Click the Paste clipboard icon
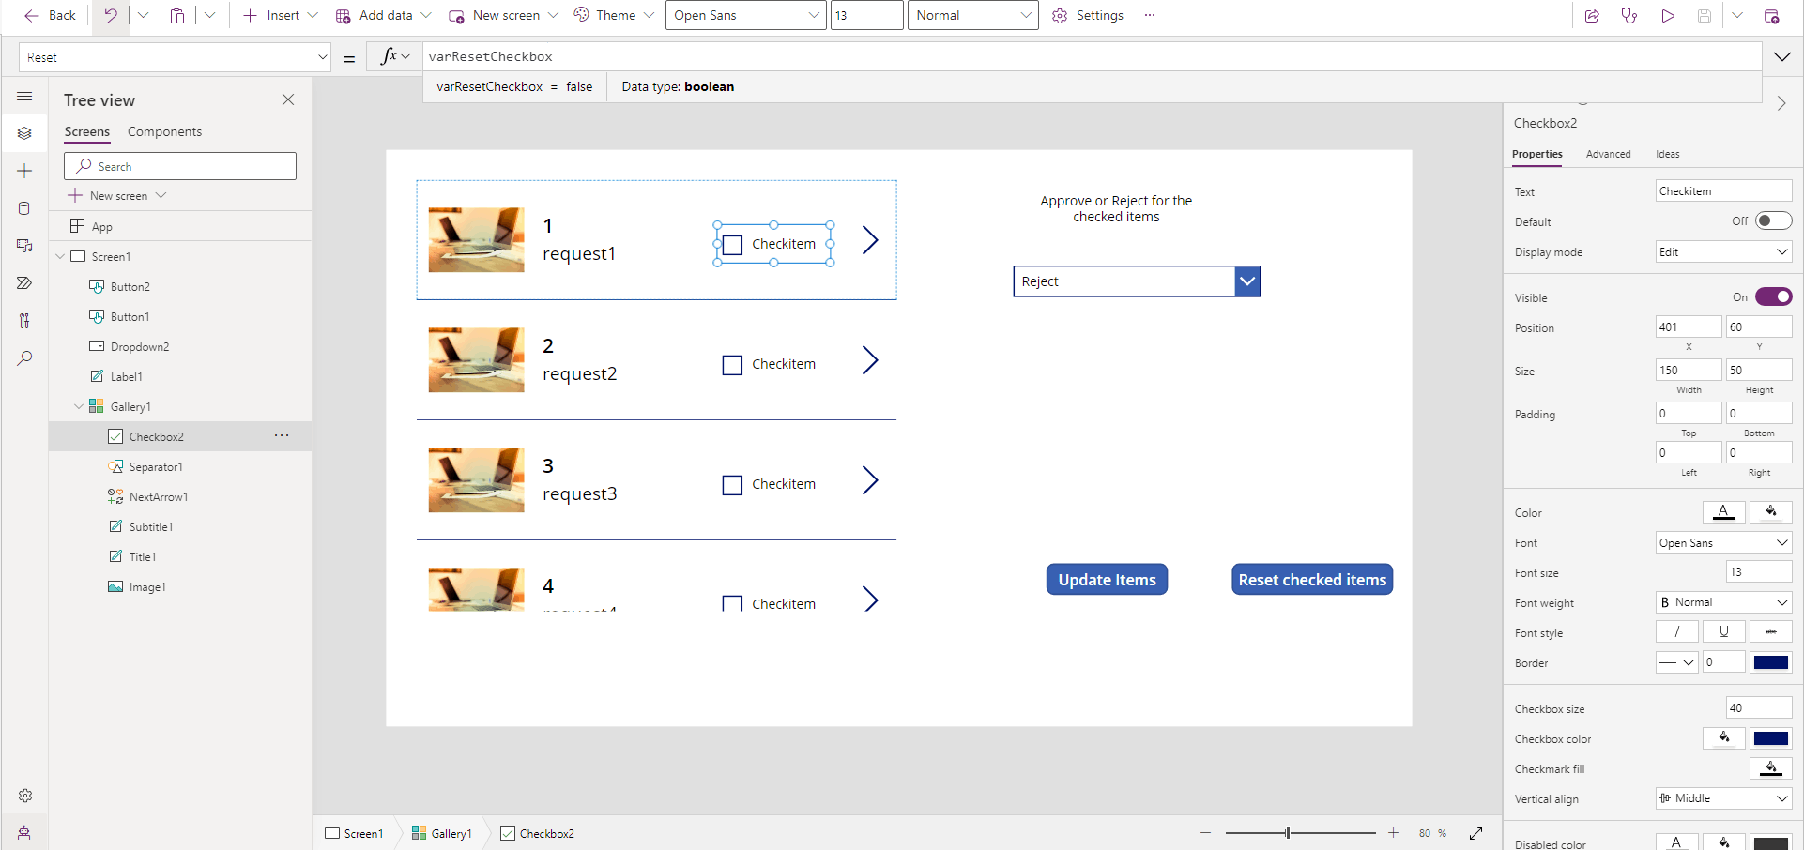The image size is (1804, 850). (x=176, y=15)
